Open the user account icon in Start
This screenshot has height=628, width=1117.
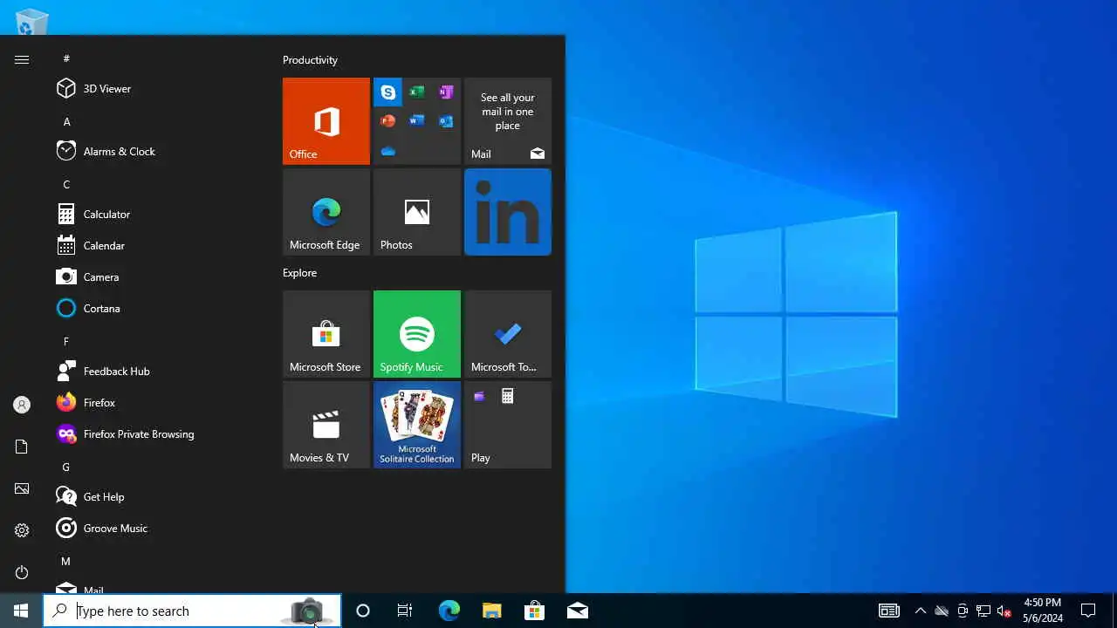tap(22, 405)
